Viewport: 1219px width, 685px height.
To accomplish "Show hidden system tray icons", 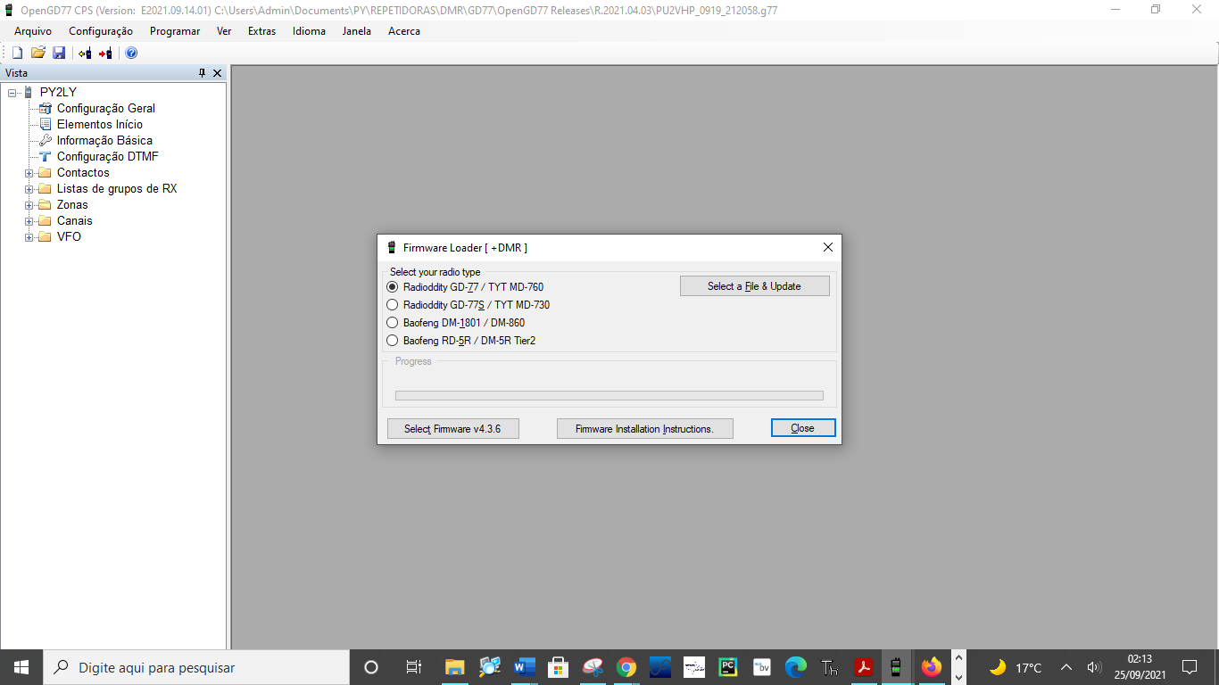I will 1066,667.
